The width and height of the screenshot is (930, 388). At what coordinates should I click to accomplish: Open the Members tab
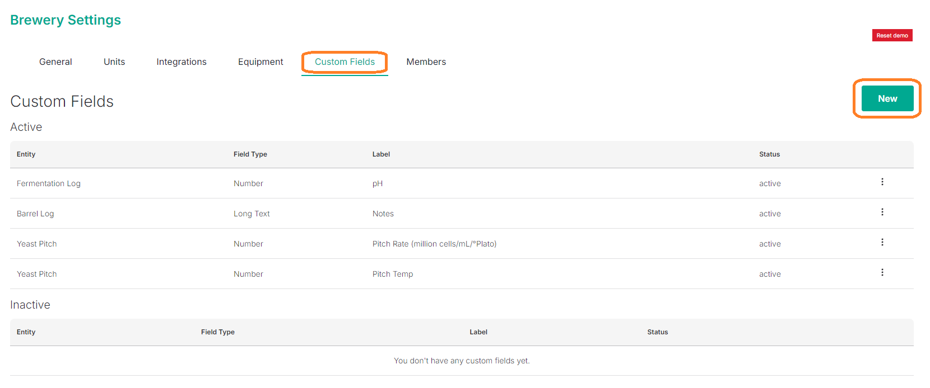(426, 61)
